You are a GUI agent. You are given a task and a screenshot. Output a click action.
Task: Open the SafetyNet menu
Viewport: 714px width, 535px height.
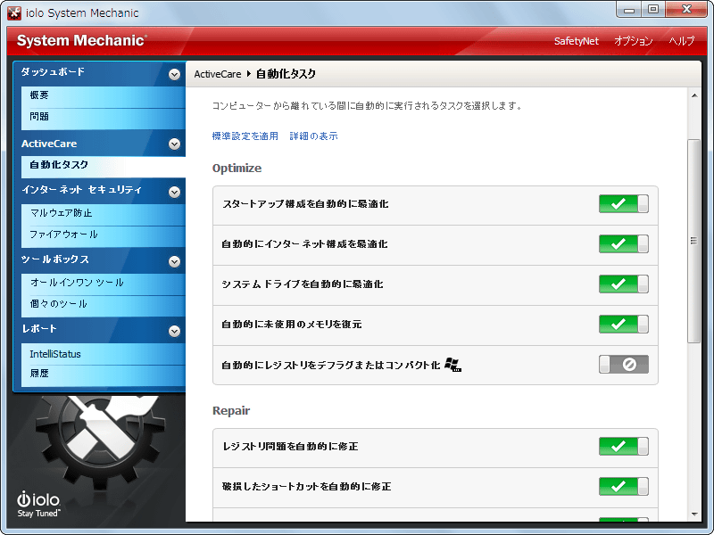(x=576, y=41)
